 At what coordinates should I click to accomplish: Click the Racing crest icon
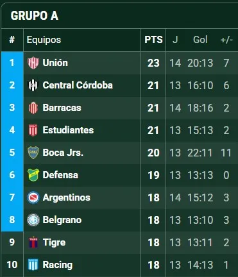point(33,265)
